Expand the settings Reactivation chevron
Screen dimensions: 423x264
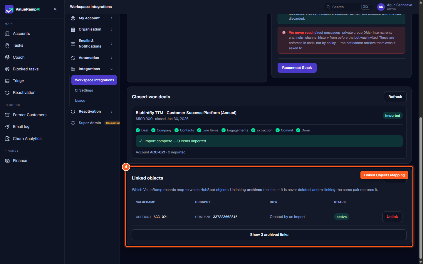coord(112,112)
